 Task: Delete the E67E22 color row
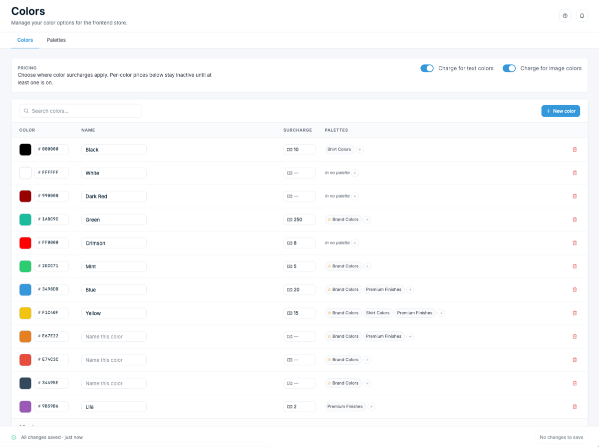point(575,336)
